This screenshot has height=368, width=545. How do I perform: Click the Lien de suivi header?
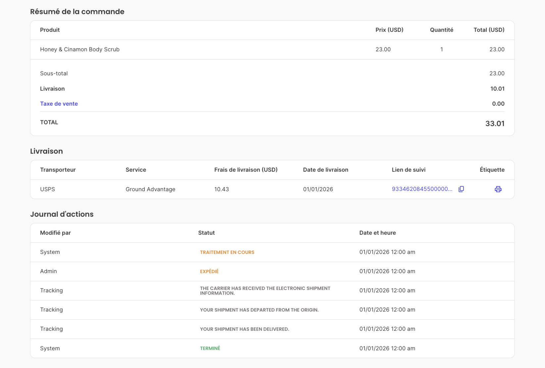coord(409,170)
